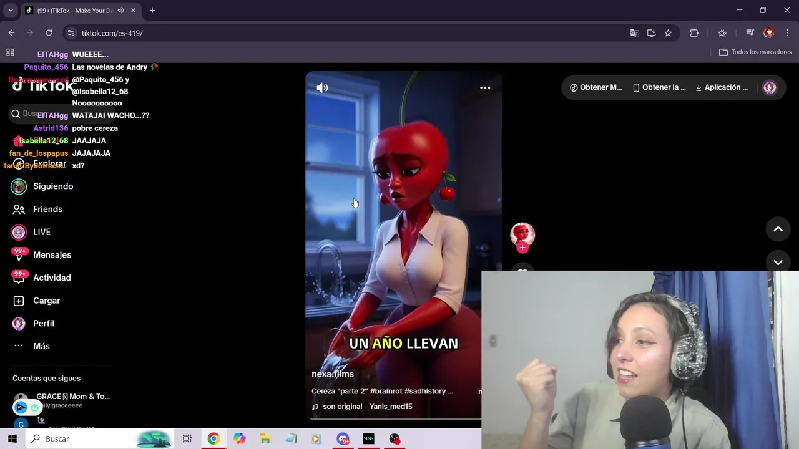Switch to Google Chrome on the taskbar
The height and width of the screenshot is (449, 799).
pos(213,439)
